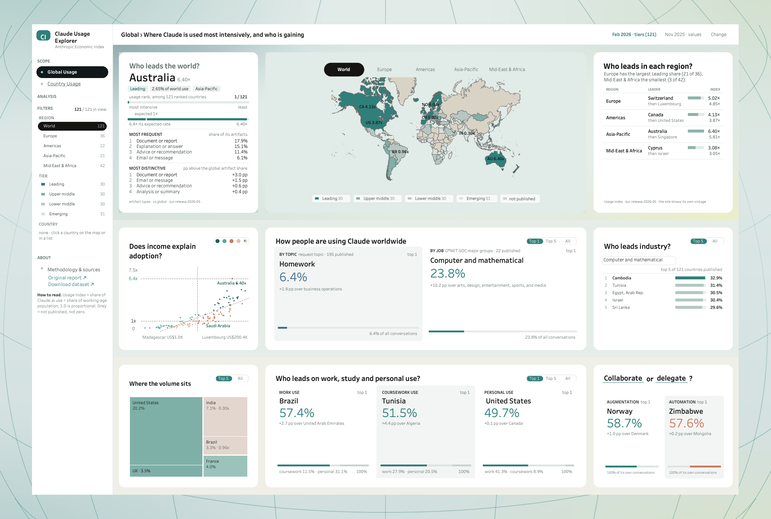Click the CH 5.02x label on map
Viewport: 771px width, 519px height.
pyautogui.click(x=430, y=117)
